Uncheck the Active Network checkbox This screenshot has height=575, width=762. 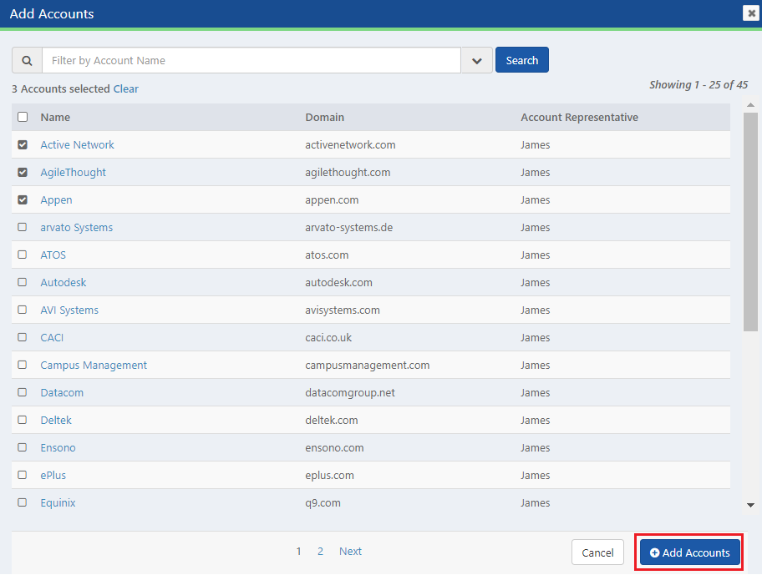click(23, 144)
